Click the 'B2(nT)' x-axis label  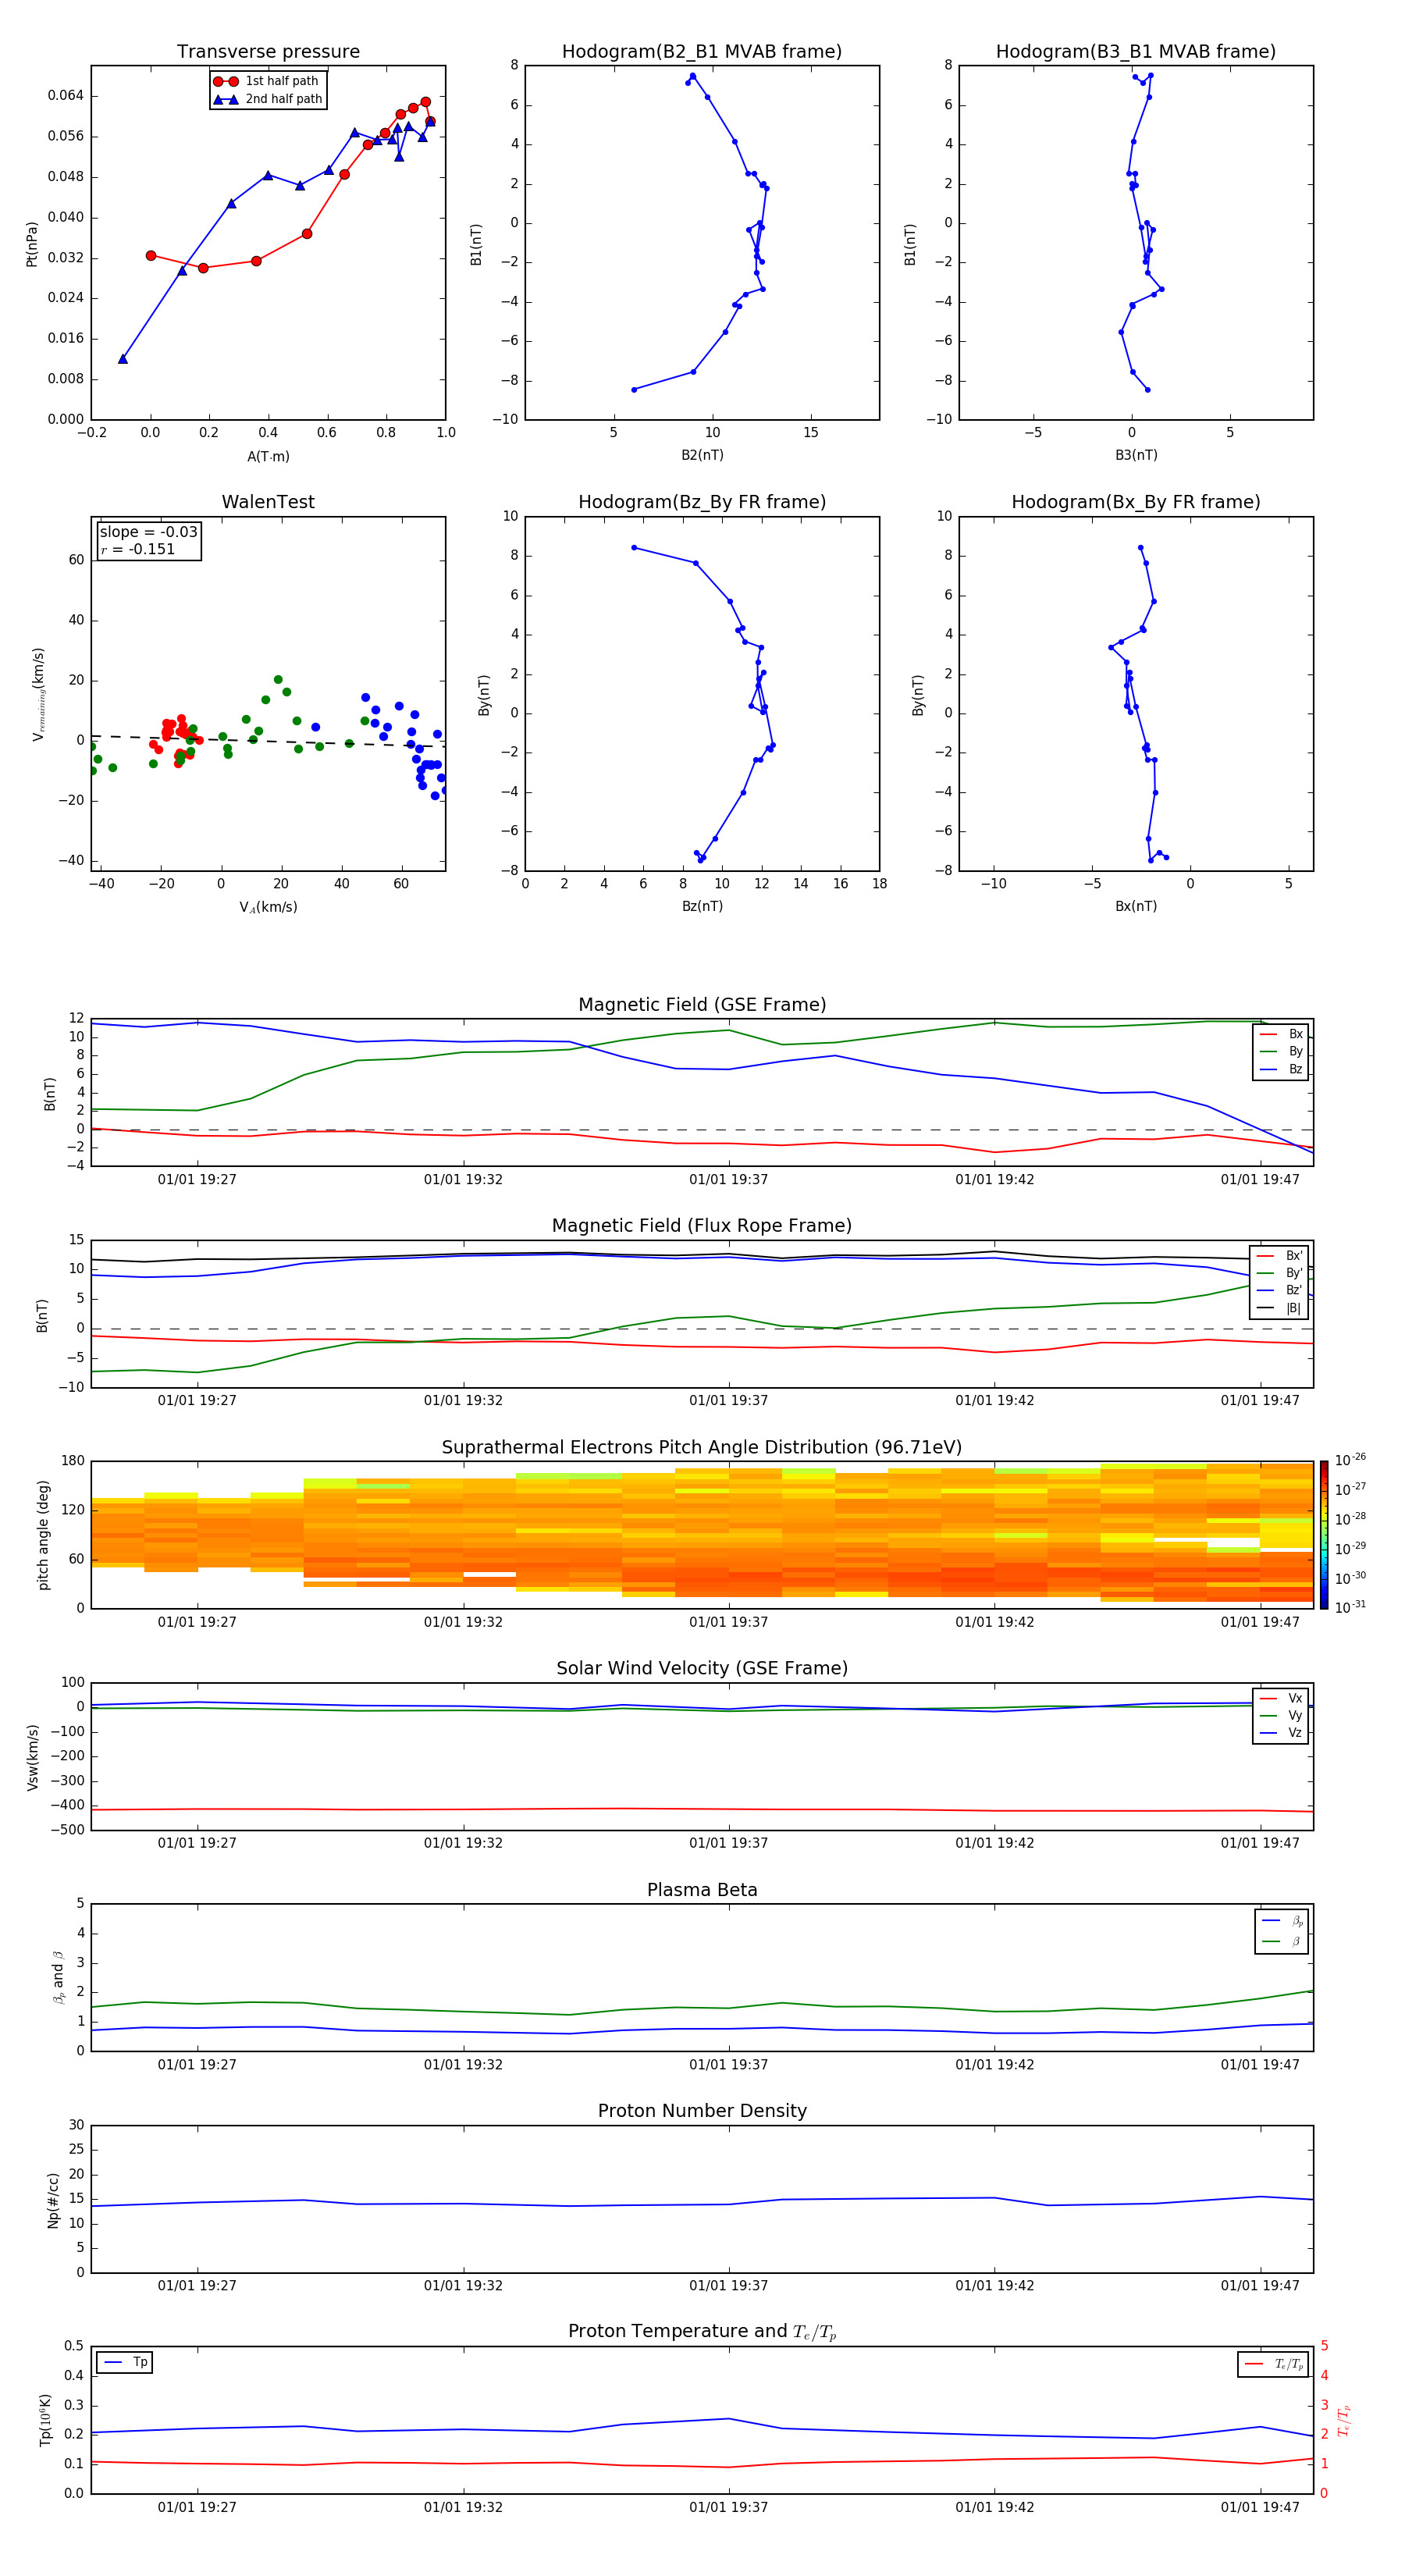point(702,455)
